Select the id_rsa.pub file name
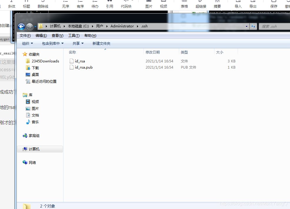290x209 pixels. pos(84,67)
